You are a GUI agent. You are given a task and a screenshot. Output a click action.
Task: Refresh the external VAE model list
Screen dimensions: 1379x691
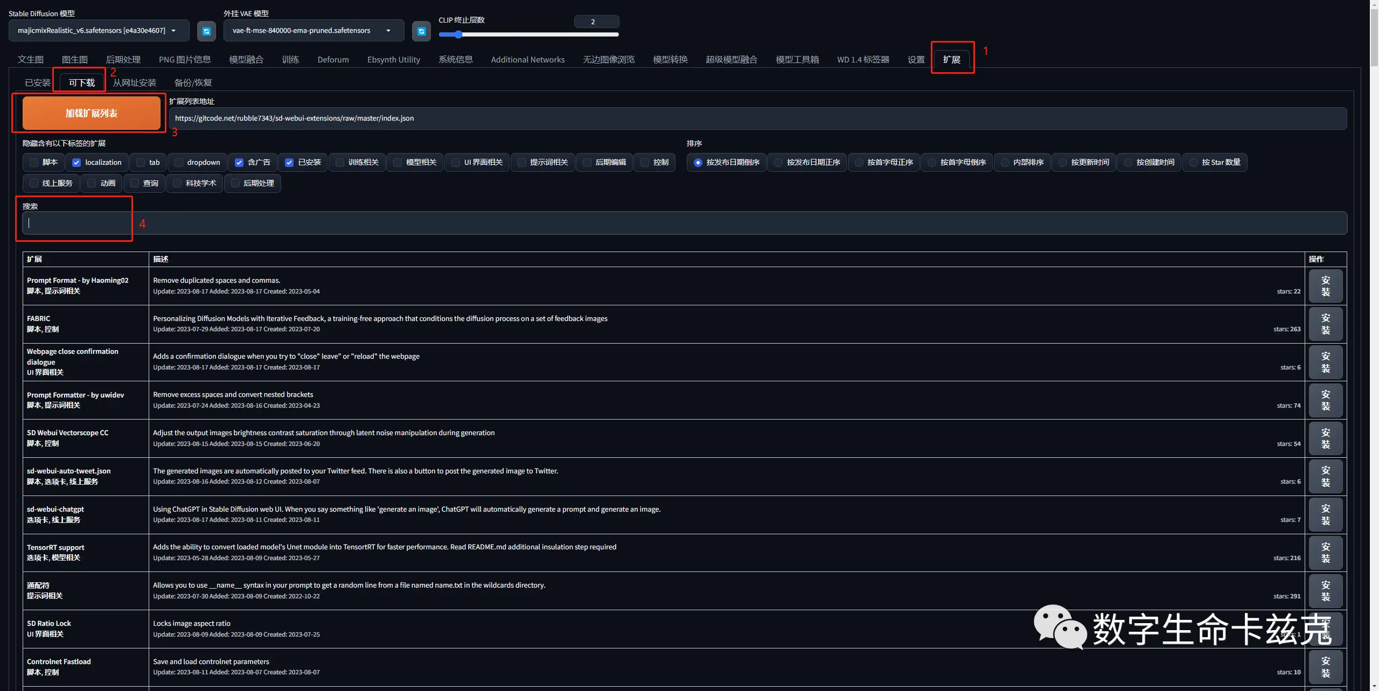coord(421,31)
